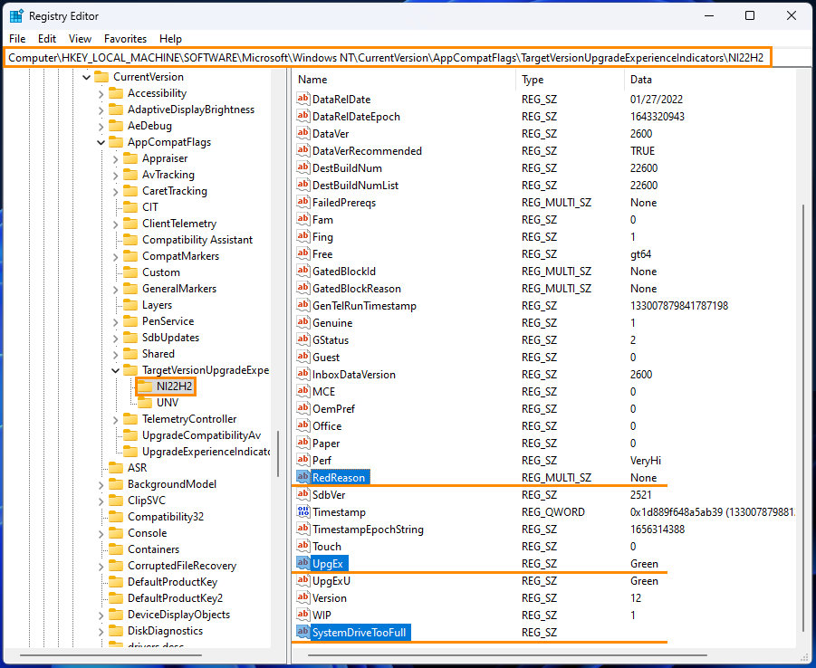Click the GatedBlockId value icon
Image resolution: width=816 pixels, height=668 pixels.
302,271
